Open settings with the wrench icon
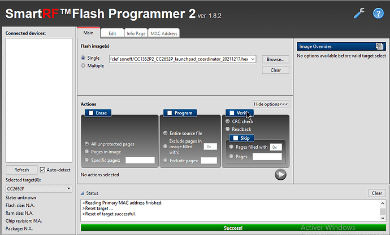Image resolution: width=390 pixels, height=235 pixels. 359,13
